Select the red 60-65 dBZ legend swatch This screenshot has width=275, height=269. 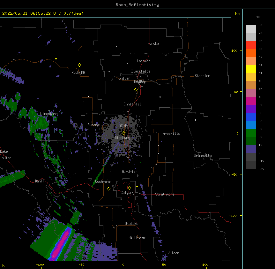click(x=251, y=45)
